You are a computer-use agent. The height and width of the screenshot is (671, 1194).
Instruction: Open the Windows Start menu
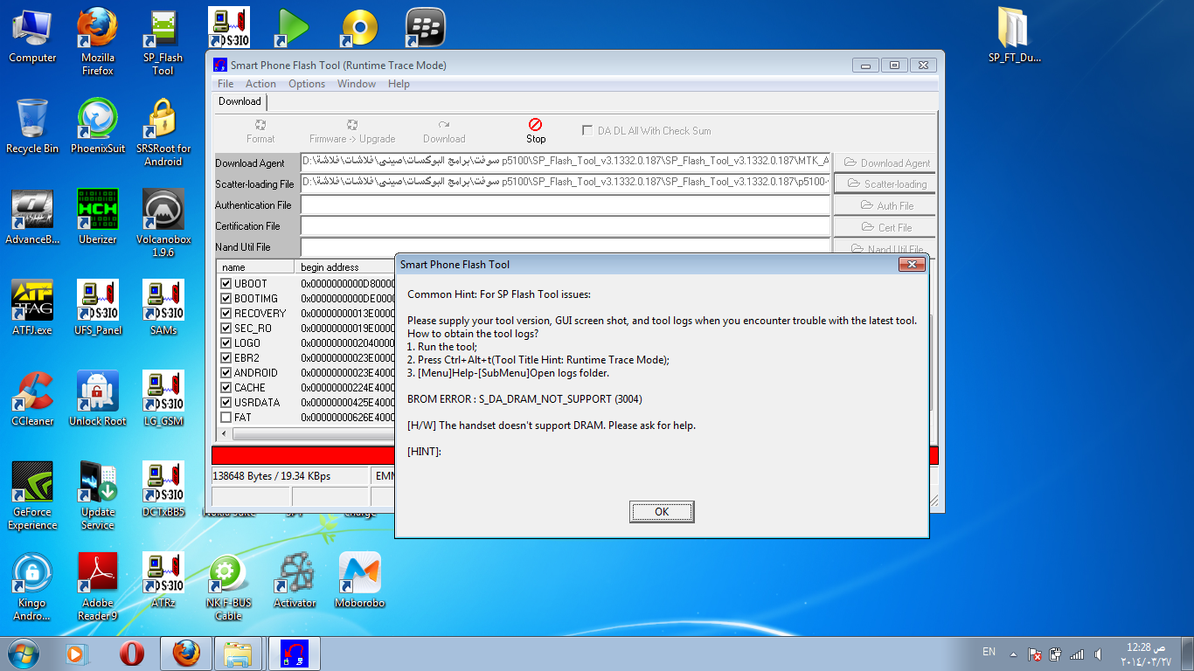point(23,654)
